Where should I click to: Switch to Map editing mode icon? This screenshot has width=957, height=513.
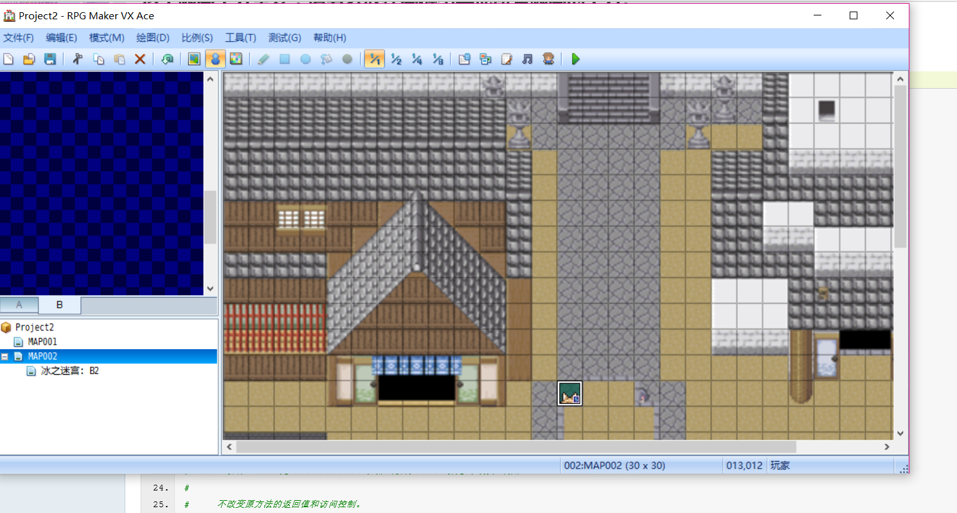pyautogui.click(x=195, y=59)
